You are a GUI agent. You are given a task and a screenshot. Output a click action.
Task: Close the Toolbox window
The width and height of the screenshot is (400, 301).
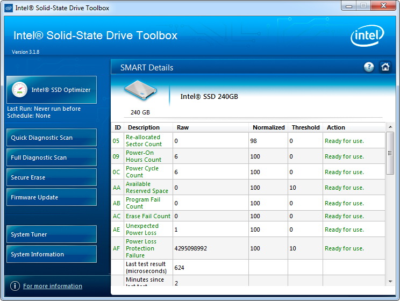click(x=383, y=6)
